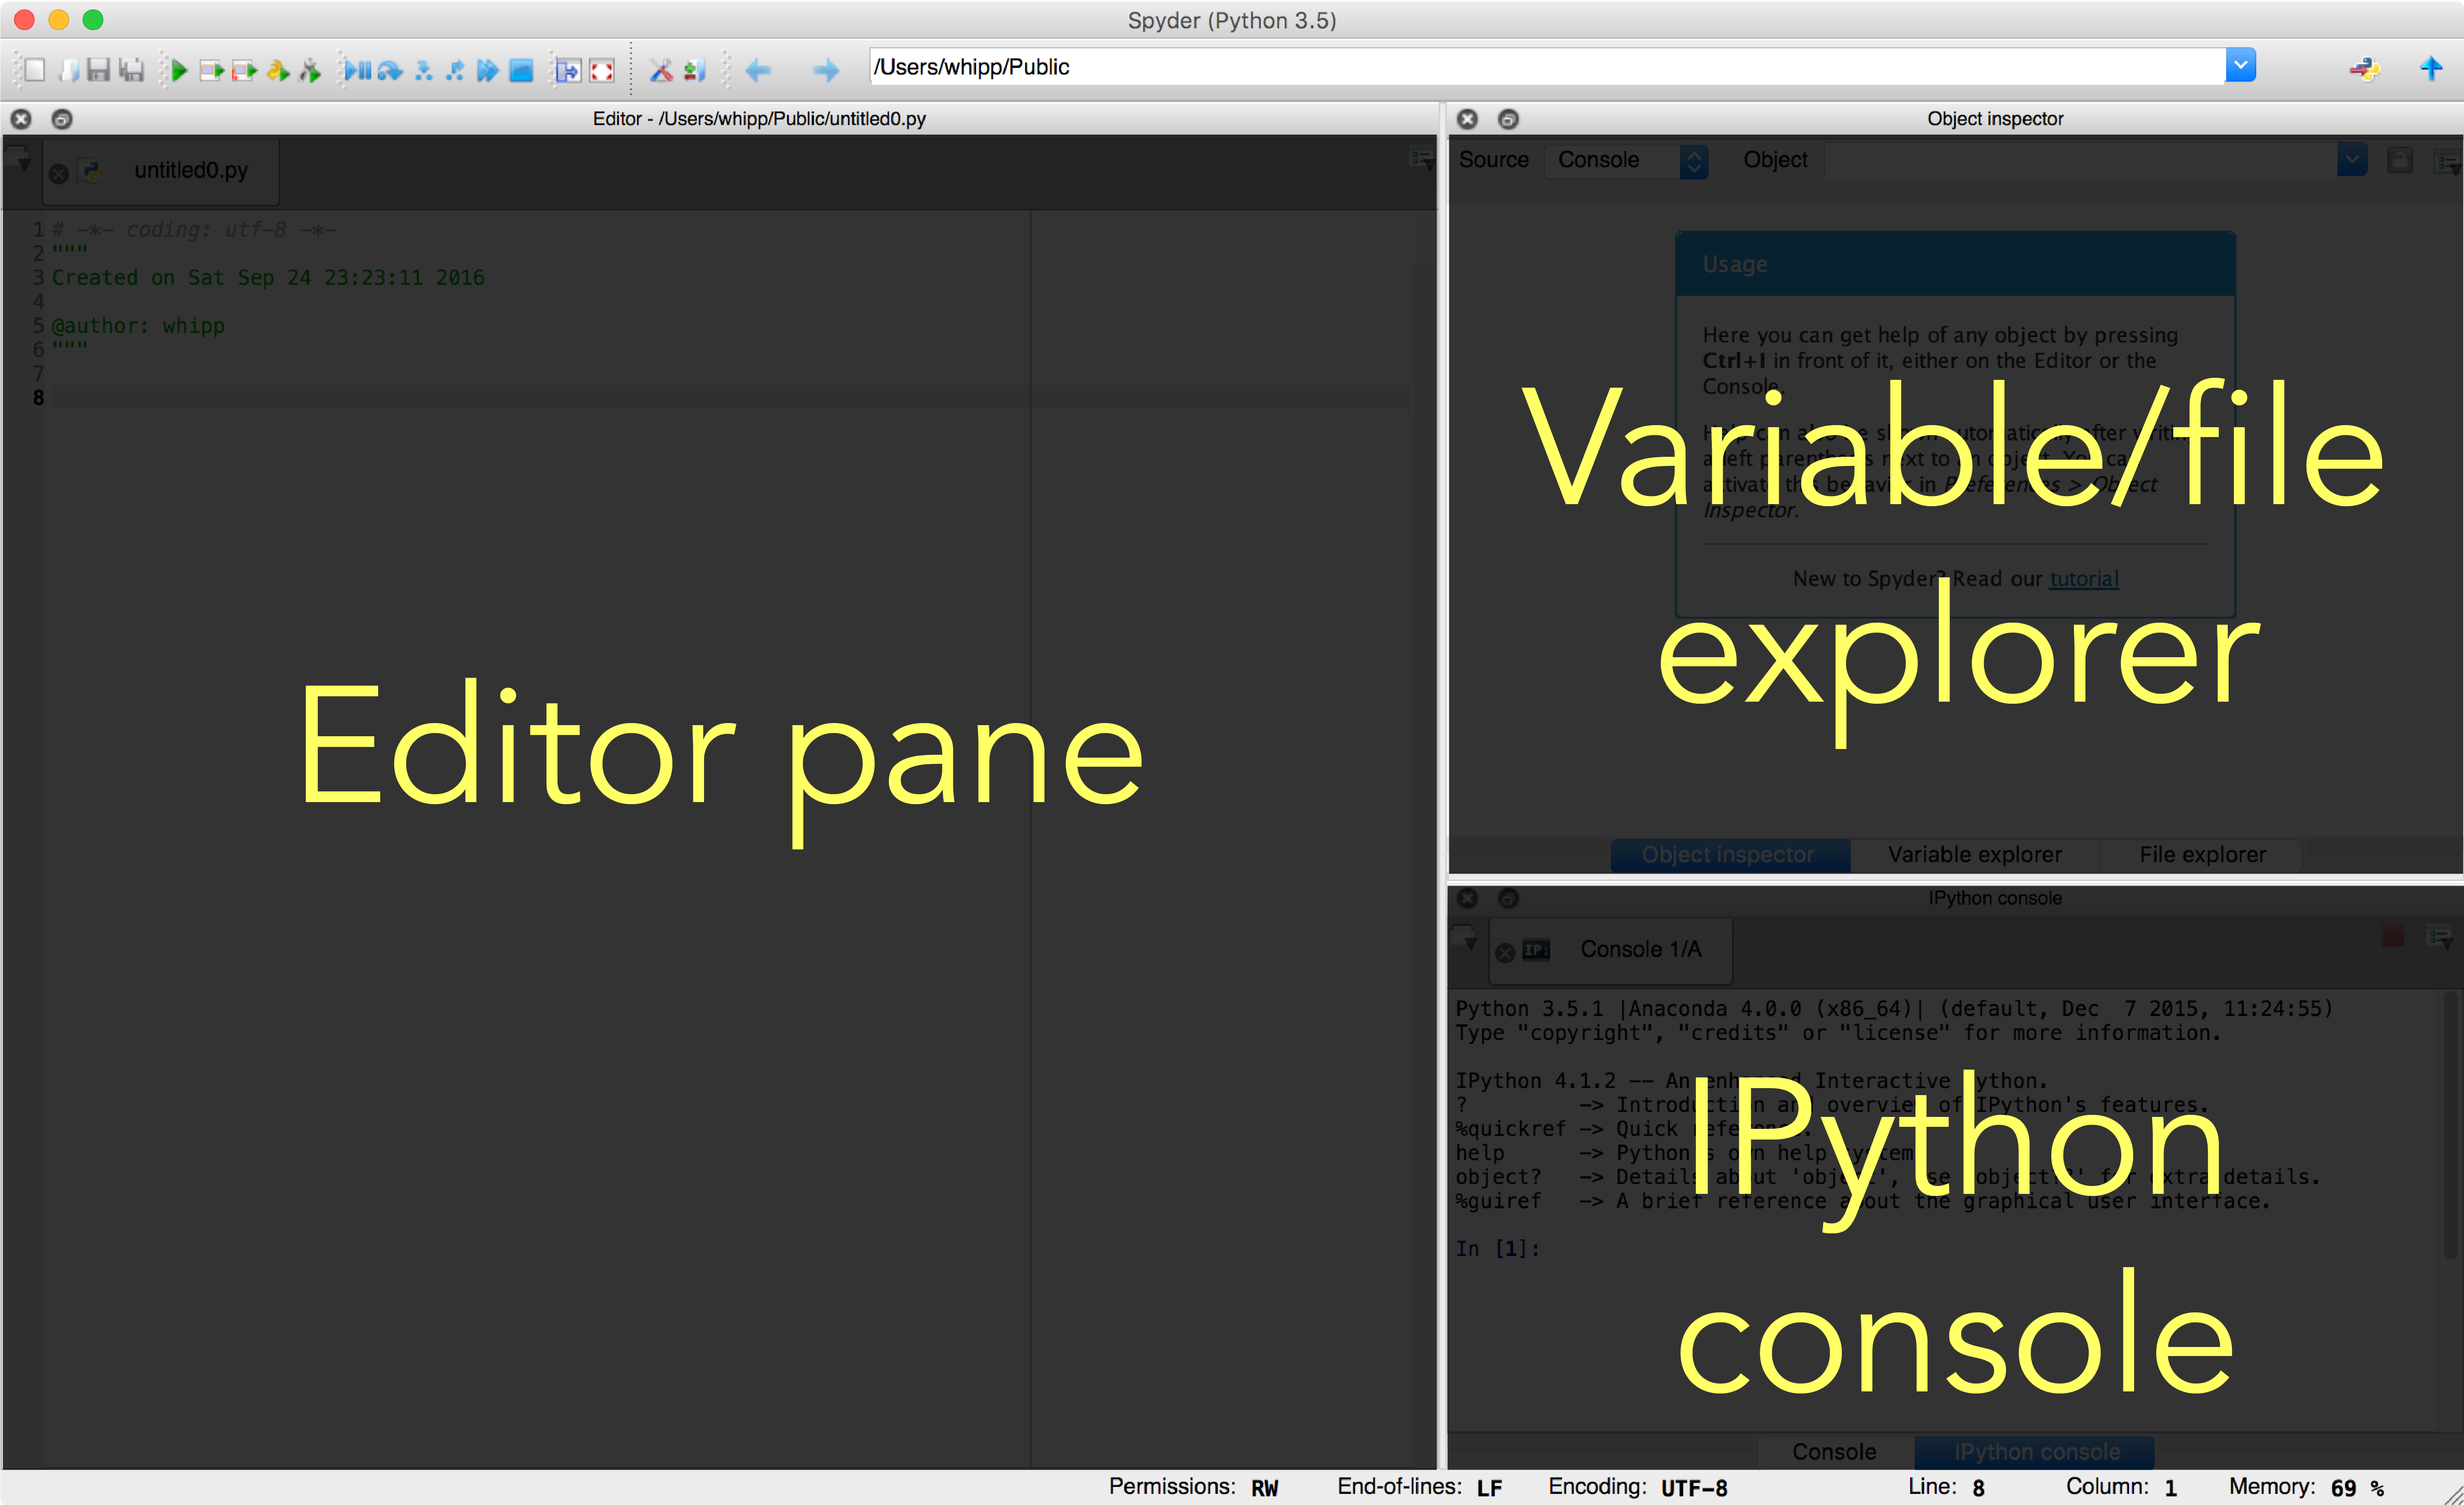2464x1505 pixels.
Task: Create a new file with toolbar icon
Action: [x=34, y=69]
